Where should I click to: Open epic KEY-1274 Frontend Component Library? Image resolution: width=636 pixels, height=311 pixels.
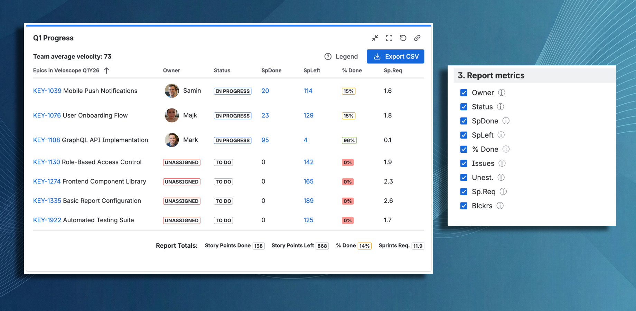[x=90, y=181]
